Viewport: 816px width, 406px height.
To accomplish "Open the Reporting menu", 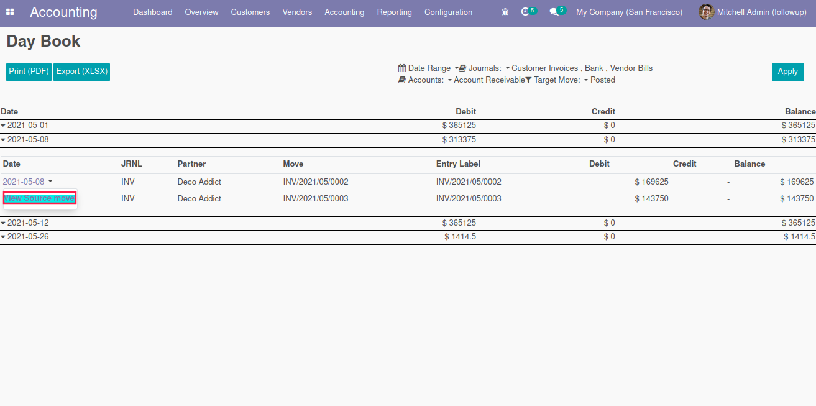I will pos(394,12).
